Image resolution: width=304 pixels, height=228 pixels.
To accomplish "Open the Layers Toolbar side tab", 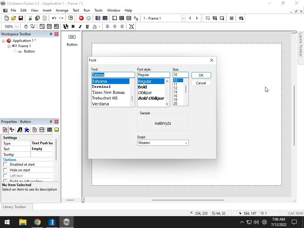I will 301,47.
